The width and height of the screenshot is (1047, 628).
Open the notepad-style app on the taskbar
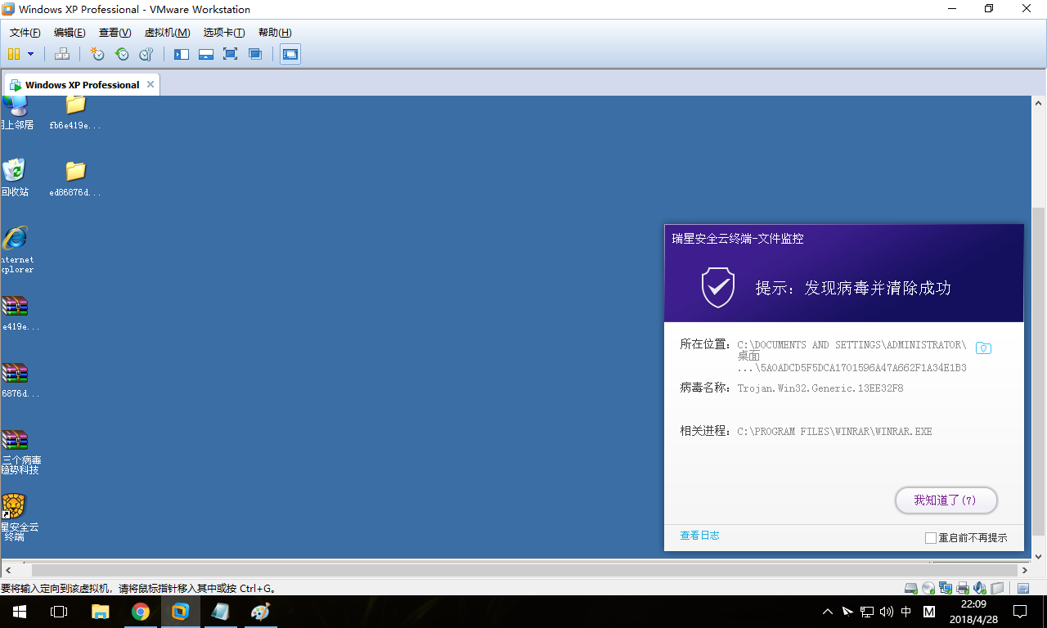coord(221,612)
